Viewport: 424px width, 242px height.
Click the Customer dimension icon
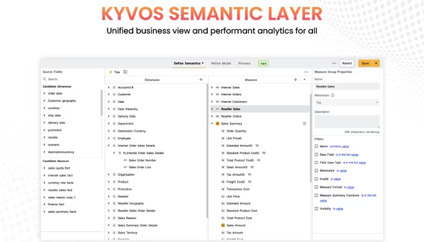point(114,94)
